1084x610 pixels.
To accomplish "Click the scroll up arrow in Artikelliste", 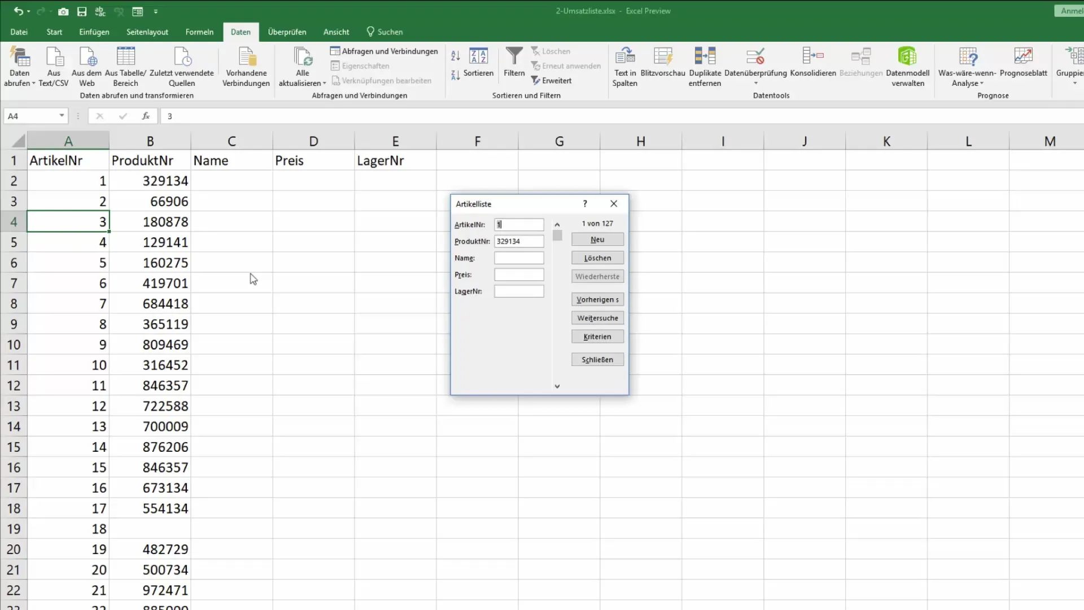I will pyautogui.click(x=557, y=224).
